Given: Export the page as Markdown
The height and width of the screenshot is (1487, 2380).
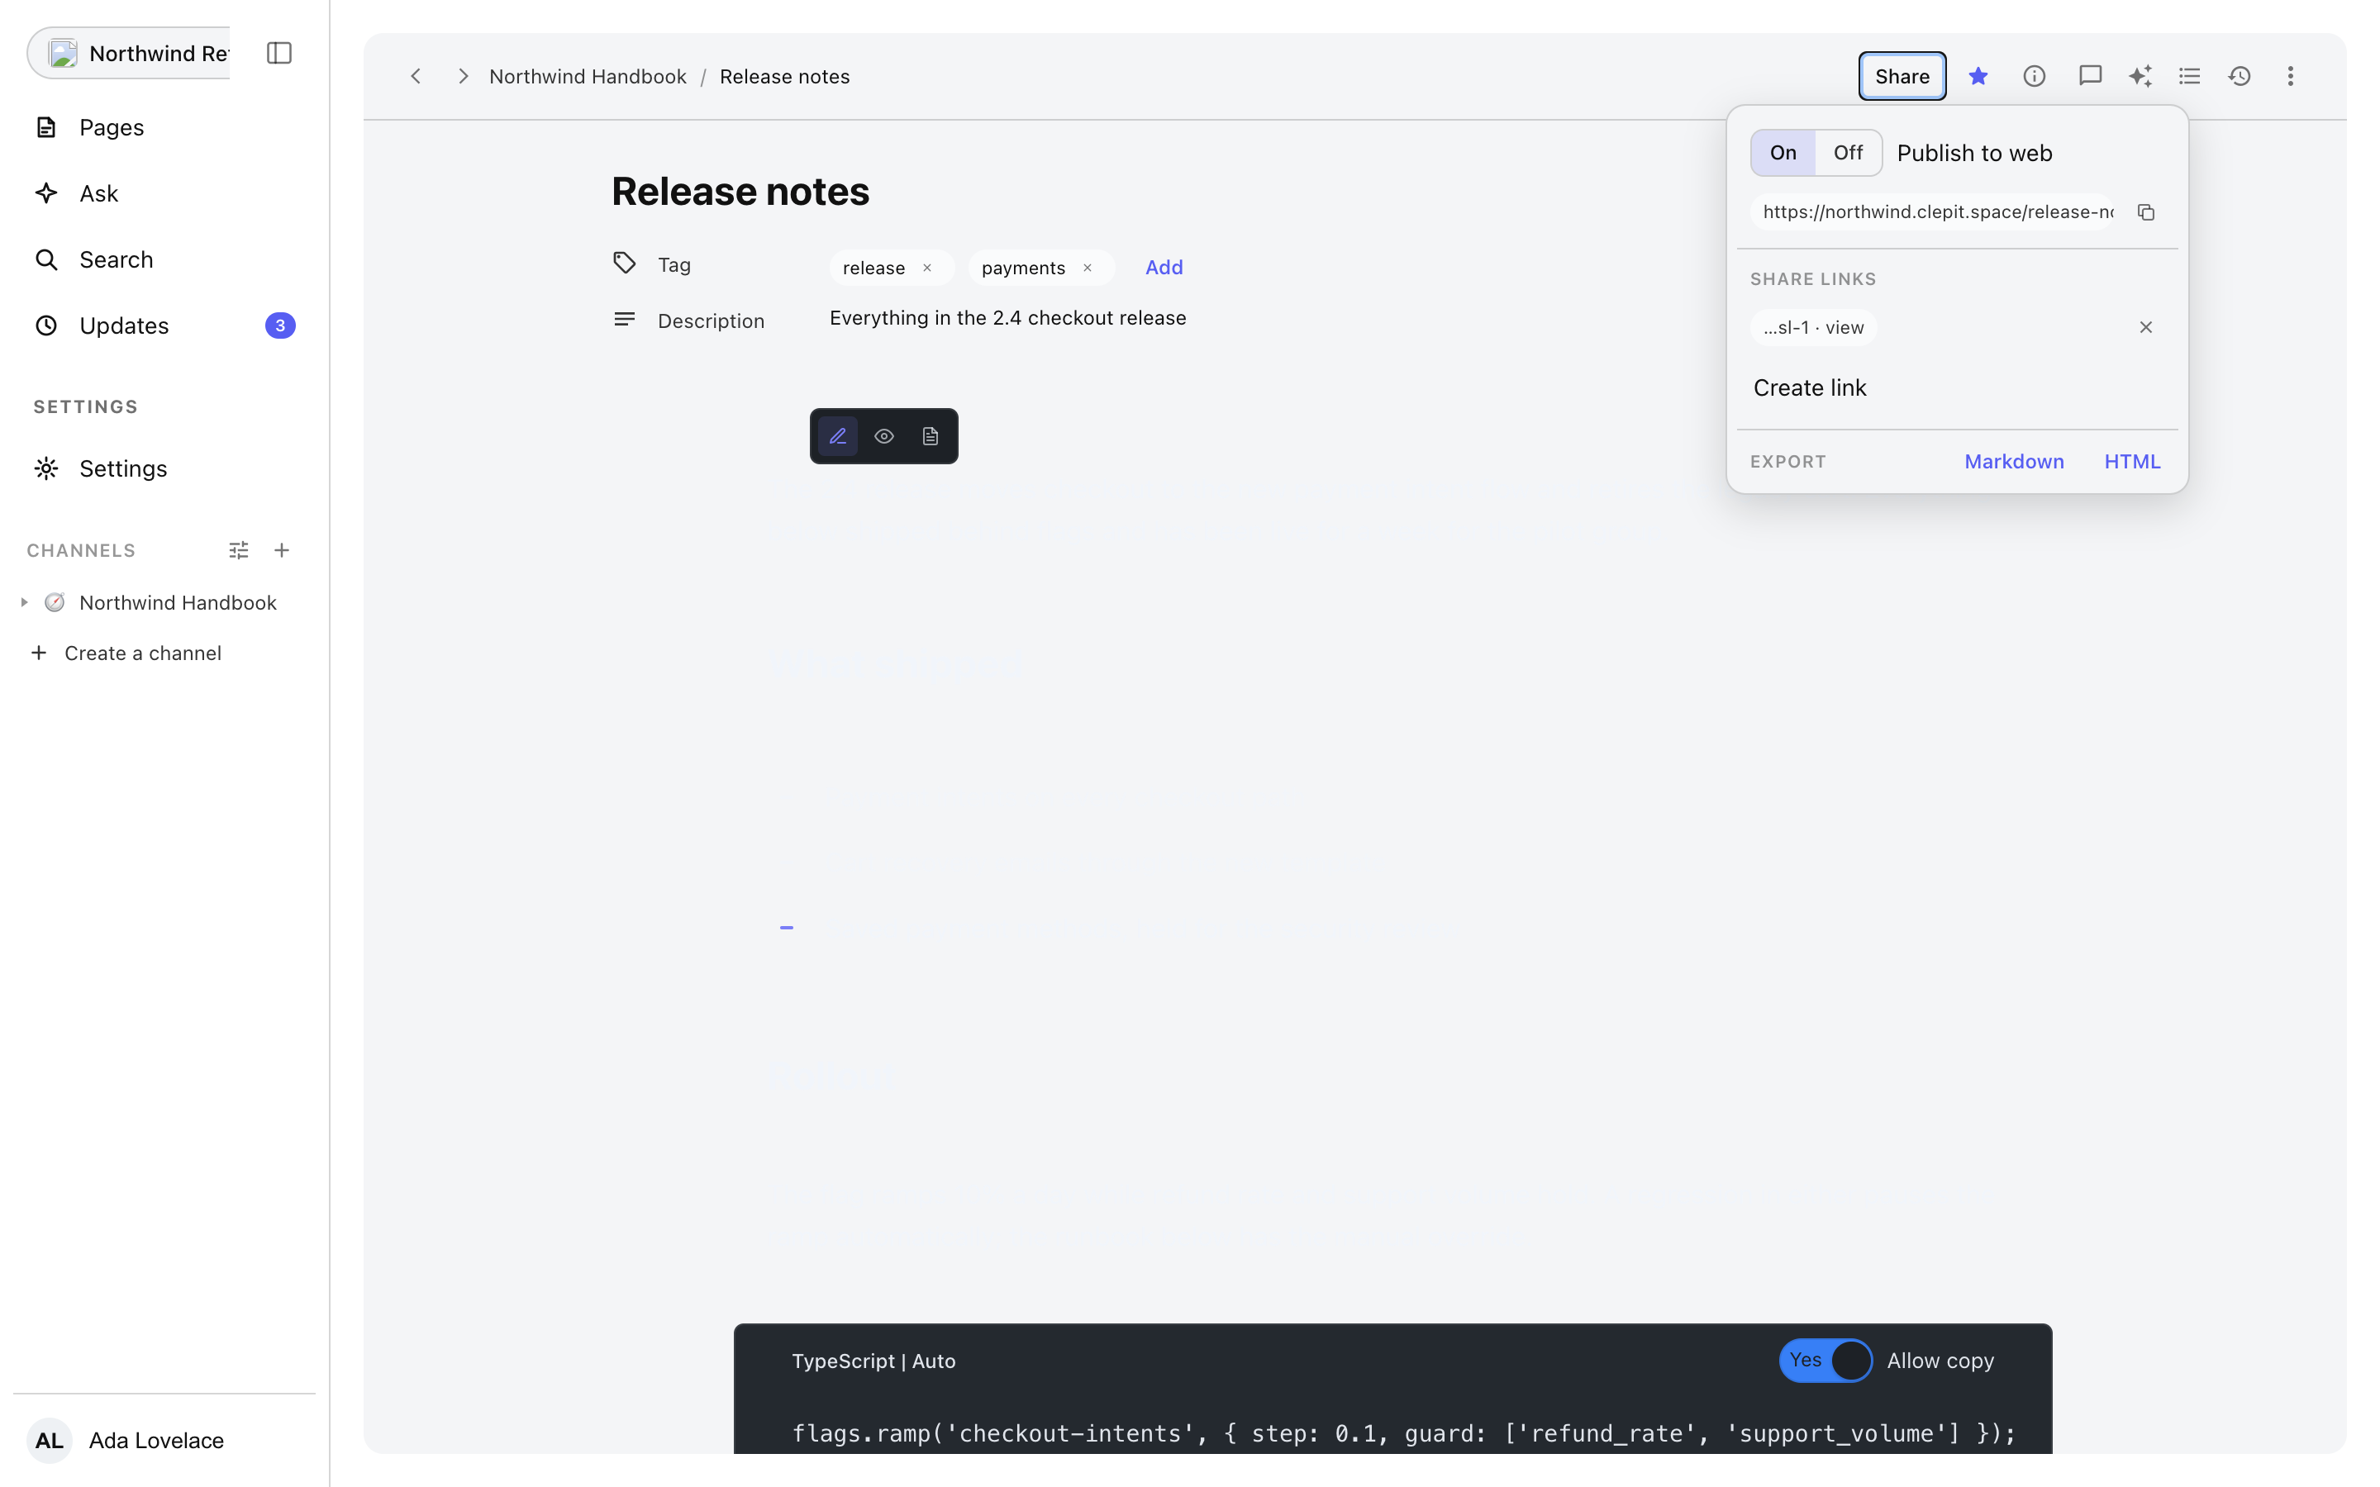Looking at the screenshot, I should (x=2013, y=461).
